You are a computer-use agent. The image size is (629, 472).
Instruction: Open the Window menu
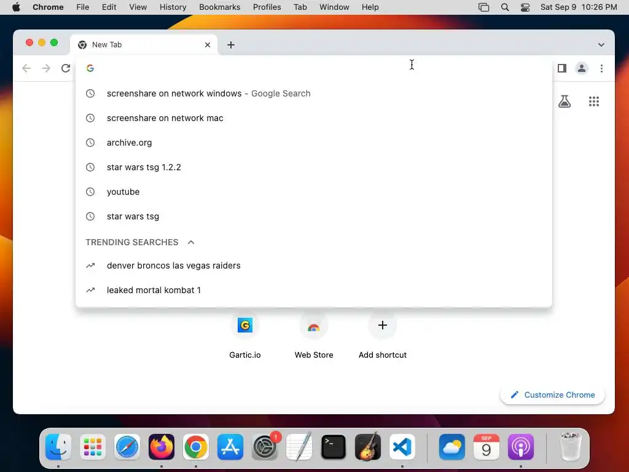(x=334, y=7)
